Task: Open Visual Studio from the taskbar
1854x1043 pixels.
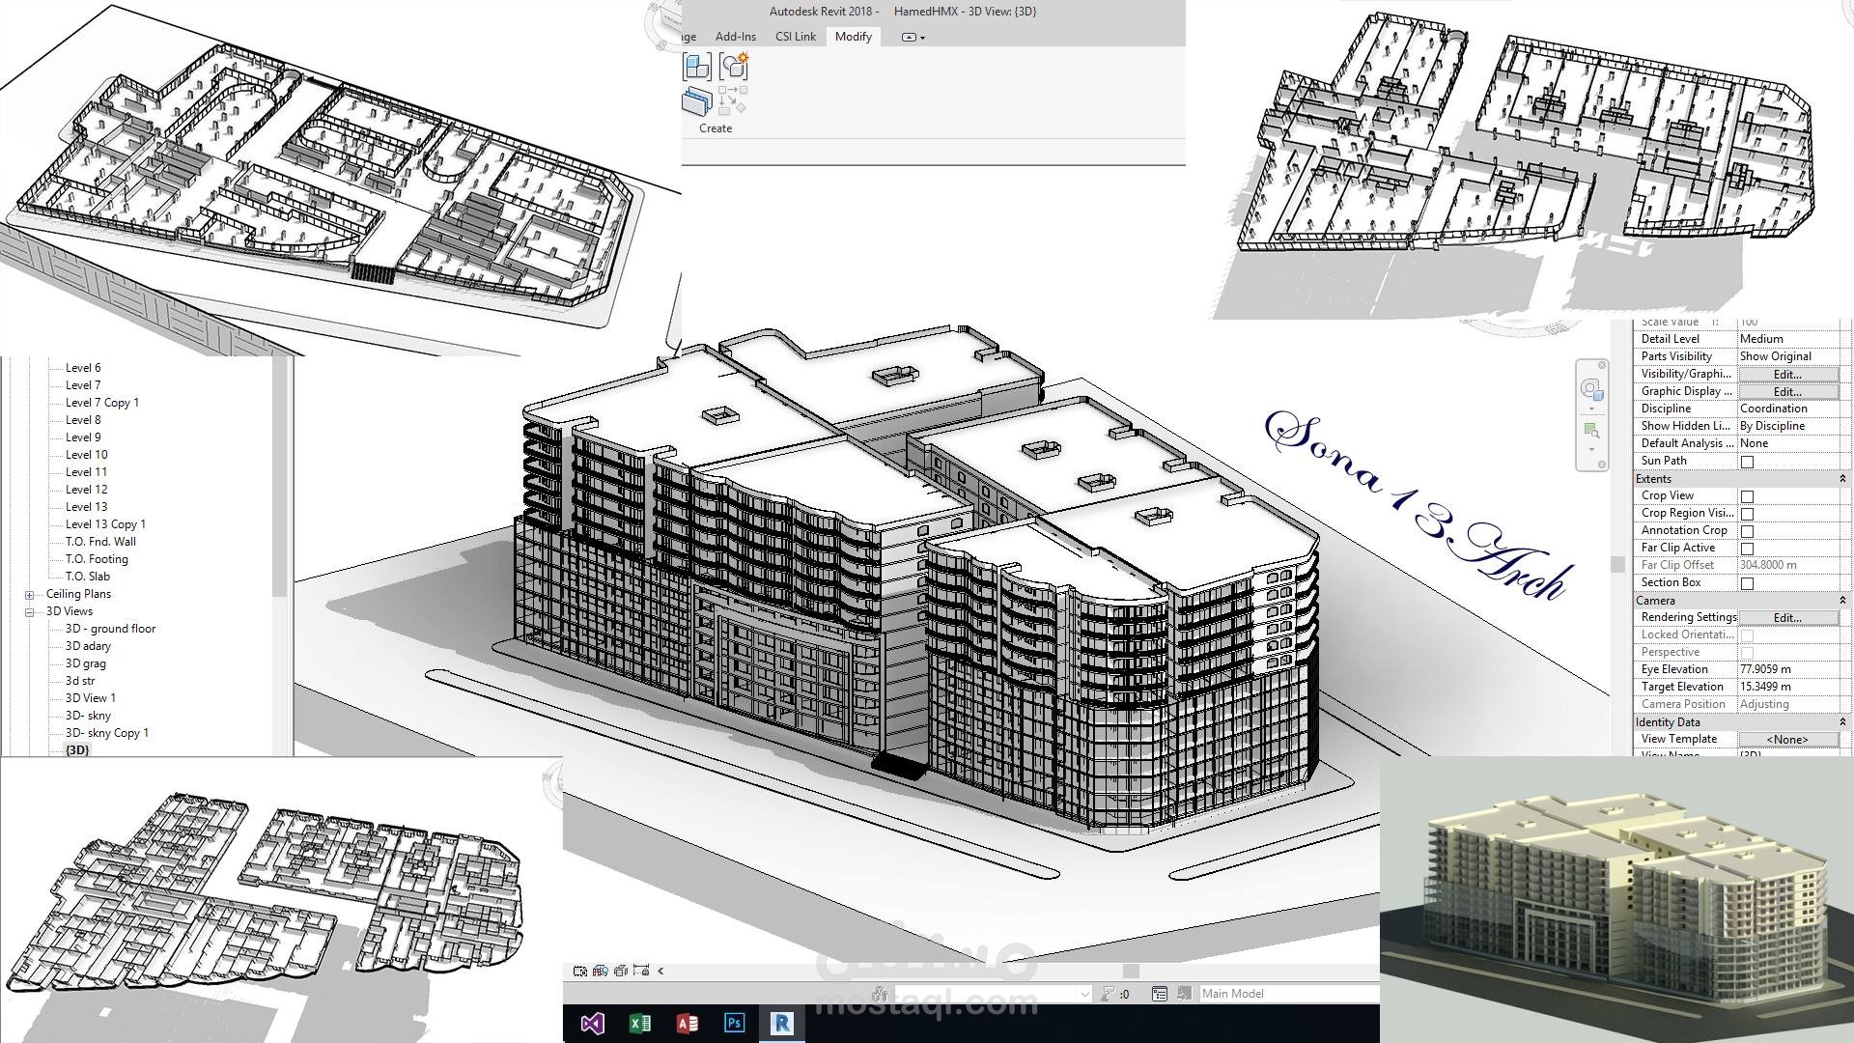Action: tap(592, 1023)
